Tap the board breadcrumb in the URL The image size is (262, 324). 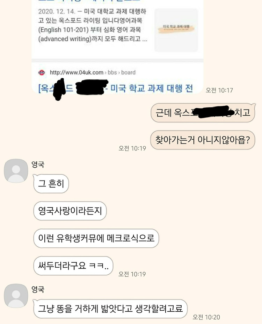tap(128, 72)
